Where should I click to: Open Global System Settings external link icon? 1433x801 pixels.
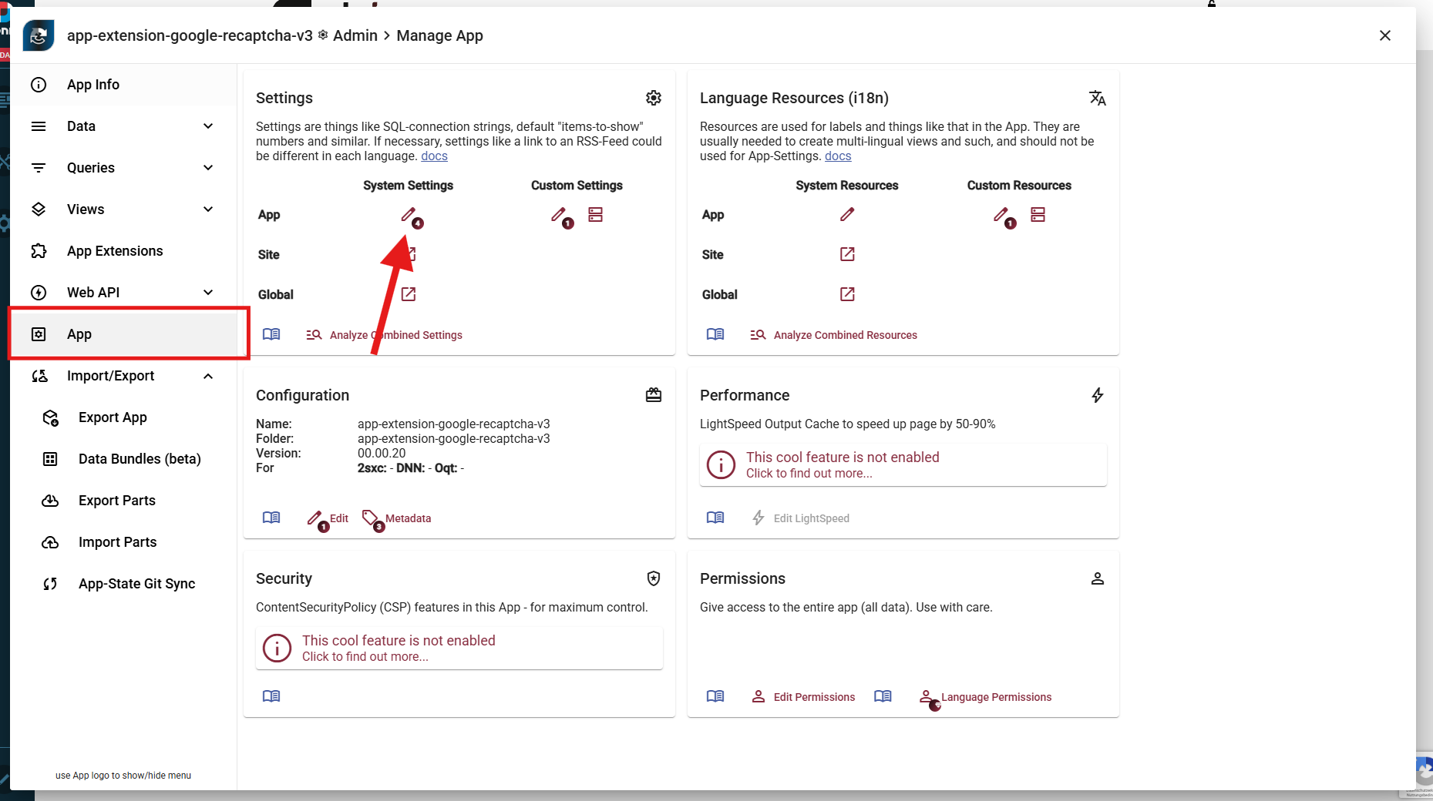coord(409,294)
